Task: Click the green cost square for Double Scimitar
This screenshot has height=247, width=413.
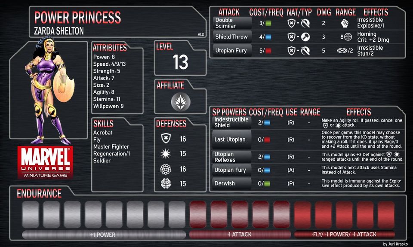Action: click(x=268, y=23)
